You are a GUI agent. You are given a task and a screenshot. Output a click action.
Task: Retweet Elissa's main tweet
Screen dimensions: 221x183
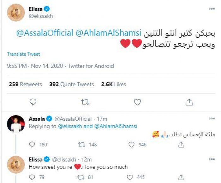coord(85,102)
